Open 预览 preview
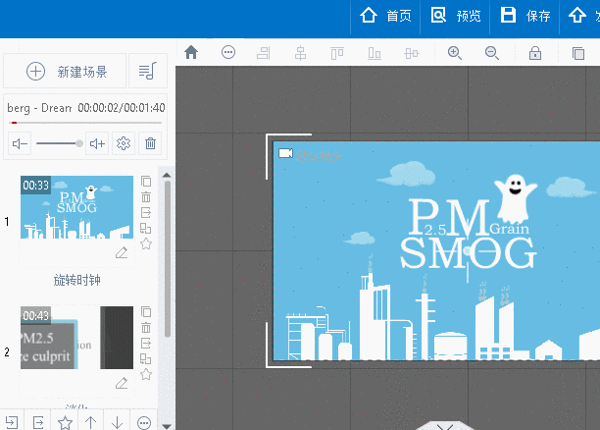Screen dimensions: 600x430 coord(456,16)
